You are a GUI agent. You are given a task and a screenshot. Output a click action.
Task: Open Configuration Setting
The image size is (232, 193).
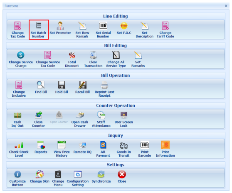(x=78, y=178)
